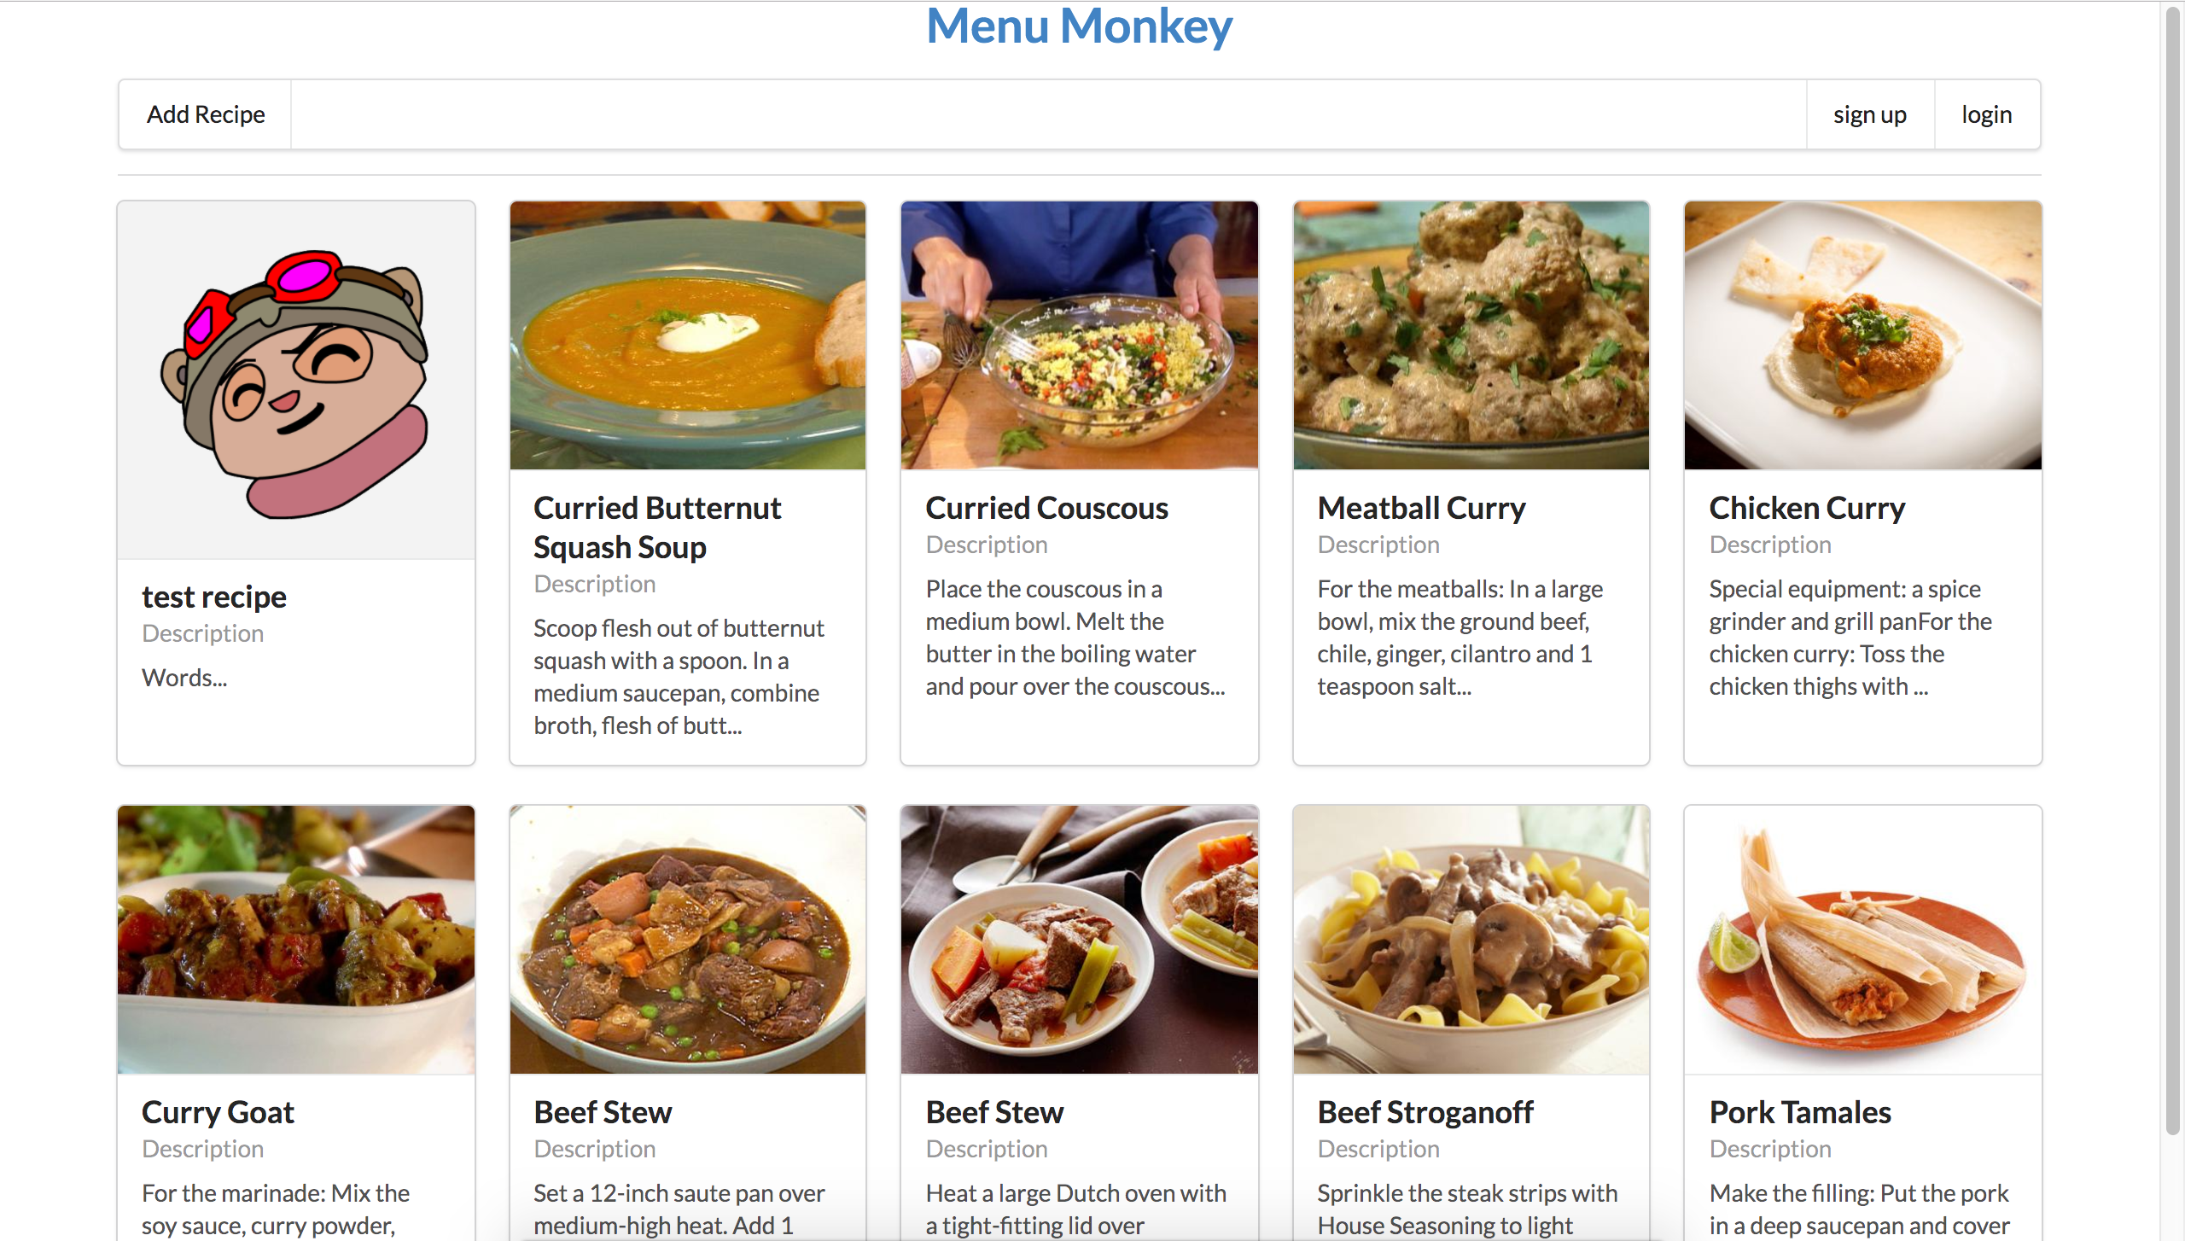
Task: Click the Meatball Curry heading
Action: 1422,508
